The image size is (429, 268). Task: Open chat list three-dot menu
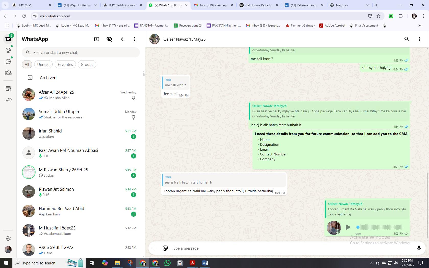click(135, 39)
